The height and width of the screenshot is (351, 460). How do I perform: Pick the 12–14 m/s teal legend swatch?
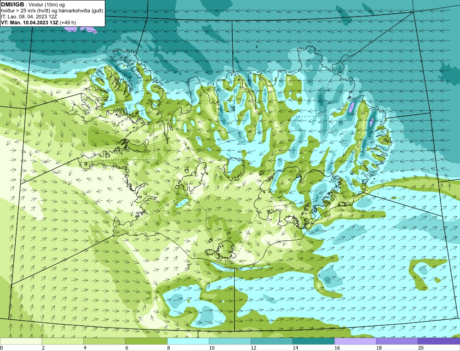272,341
